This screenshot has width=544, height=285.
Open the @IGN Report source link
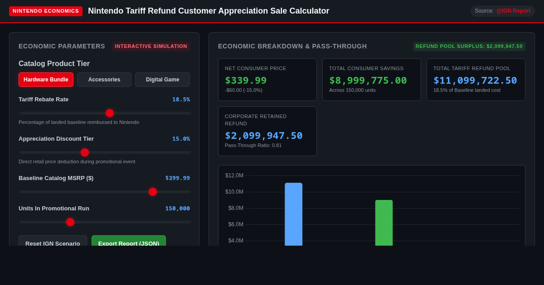point(513,11)
